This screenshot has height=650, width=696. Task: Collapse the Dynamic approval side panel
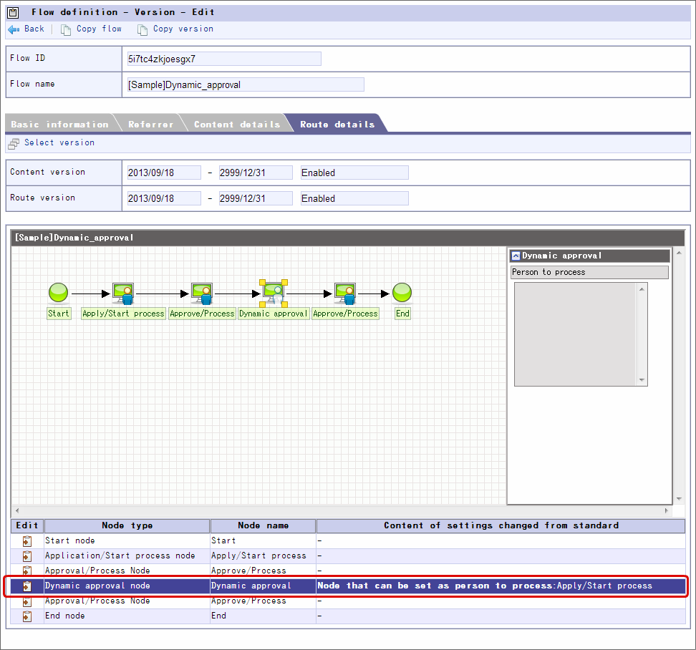tap(516, 256)
